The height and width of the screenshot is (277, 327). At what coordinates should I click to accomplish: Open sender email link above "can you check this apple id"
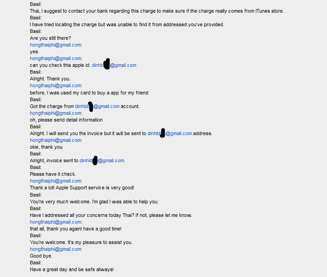click(56, 58)
